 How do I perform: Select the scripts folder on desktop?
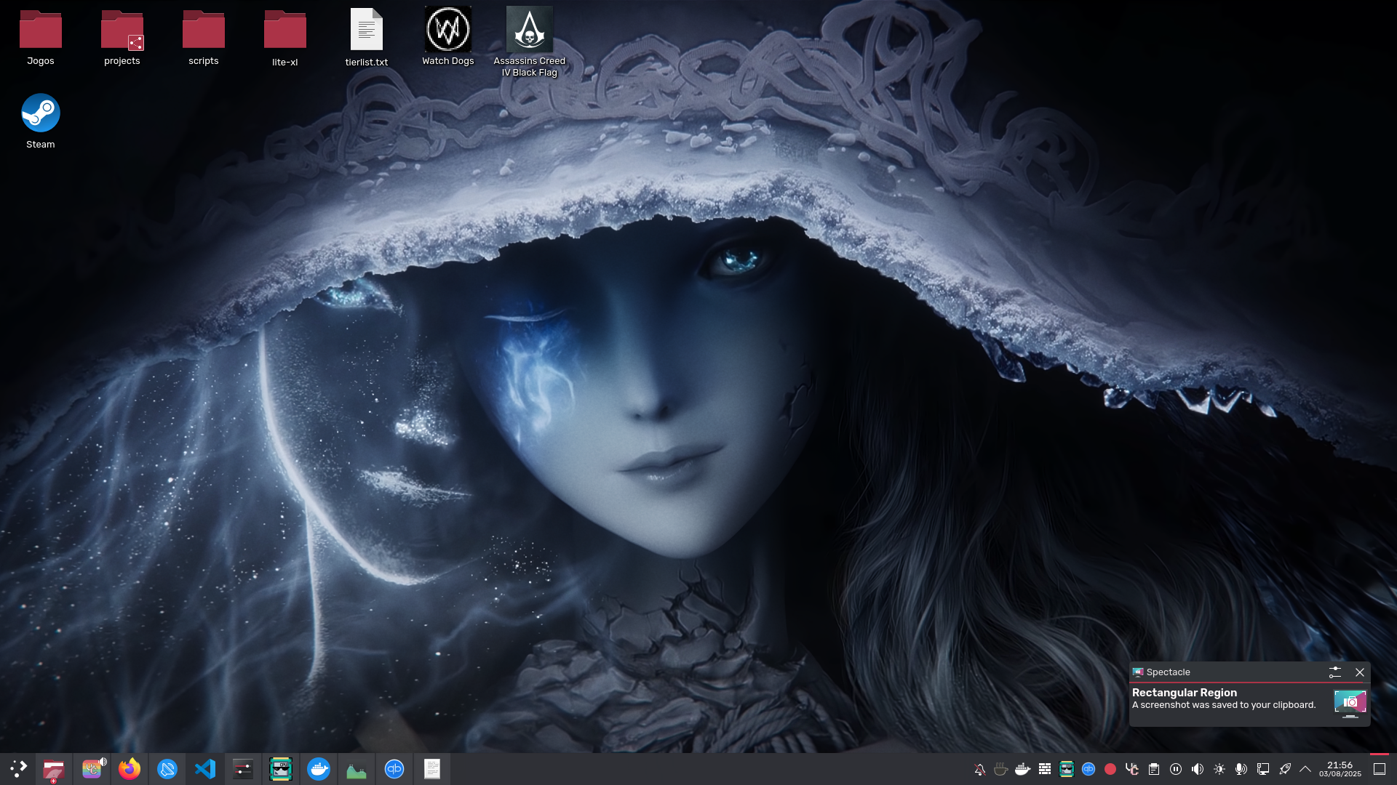[204, 38]
